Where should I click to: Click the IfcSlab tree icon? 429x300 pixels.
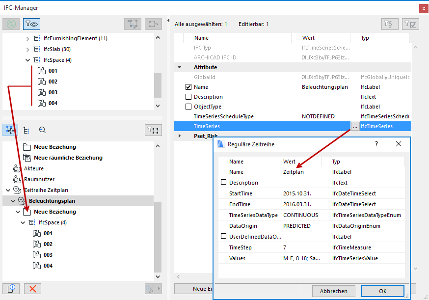[x=37, y=49]
